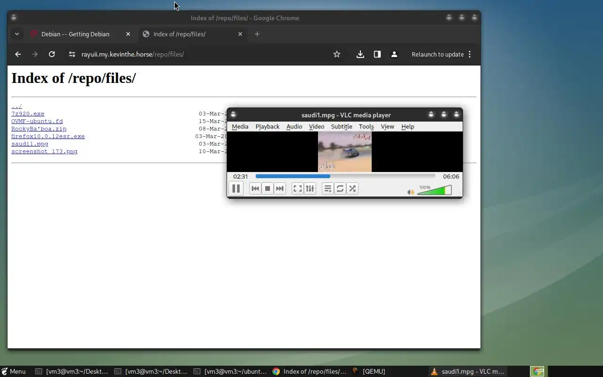Select saudi1.mpg VLC taskbar item
The image size is (603, 377).
tap(468, 371)
